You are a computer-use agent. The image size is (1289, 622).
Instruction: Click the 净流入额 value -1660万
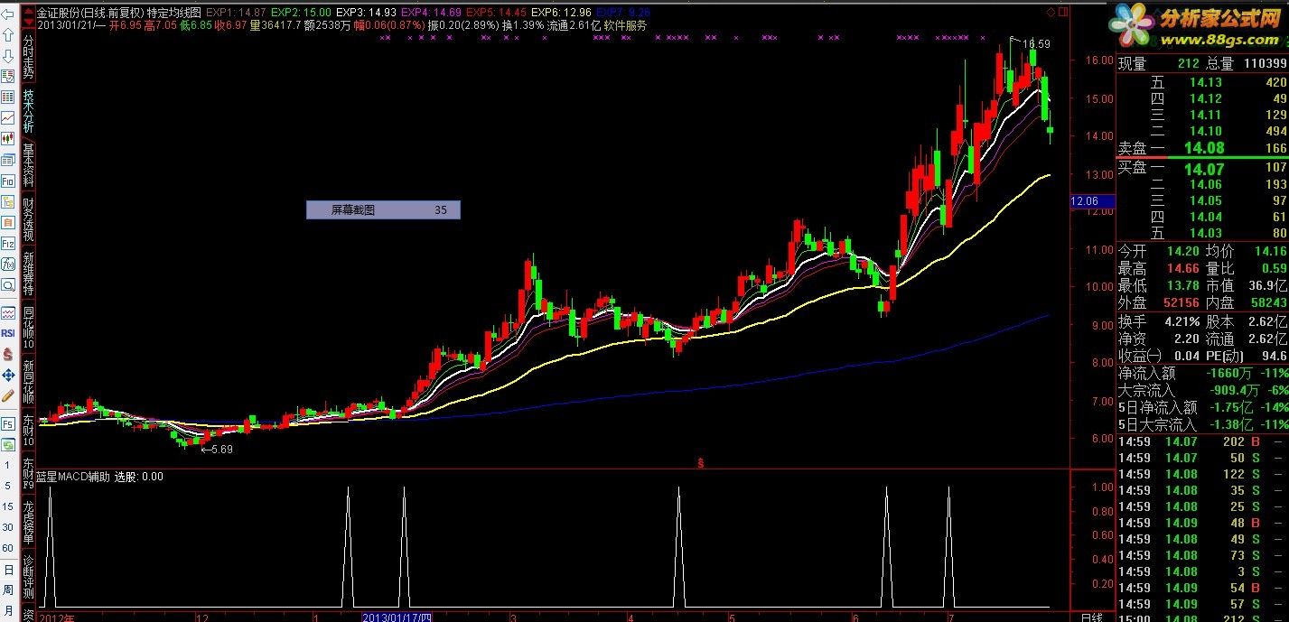click(x=1229, y=373)
